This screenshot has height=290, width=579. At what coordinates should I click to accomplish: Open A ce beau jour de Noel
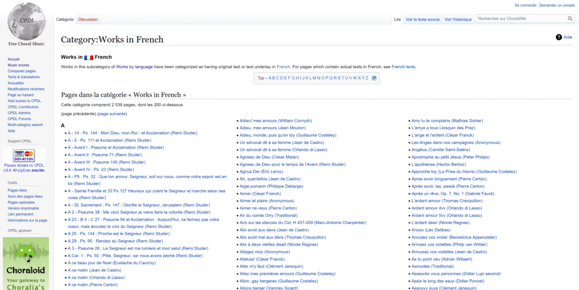(111, 263)
